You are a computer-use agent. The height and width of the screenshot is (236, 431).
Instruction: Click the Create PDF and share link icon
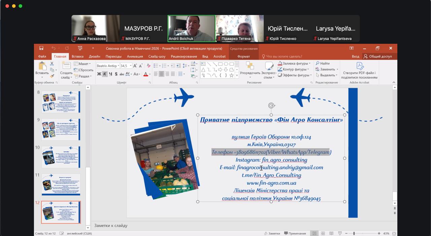coord(359,70)
